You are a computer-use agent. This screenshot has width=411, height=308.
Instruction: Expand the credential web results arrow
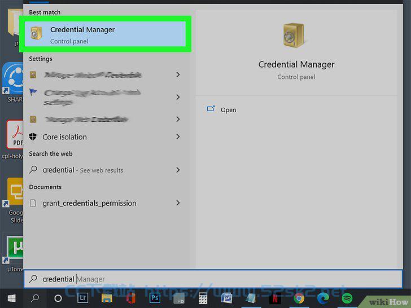(178, 170)
